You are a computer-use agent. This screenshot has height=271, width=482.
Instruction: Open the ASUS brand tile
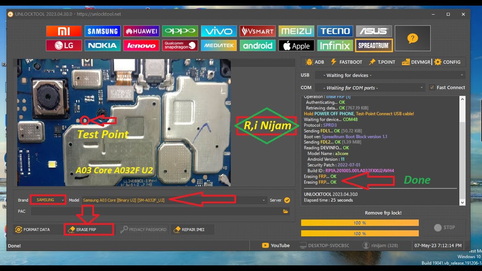point(374,31)
